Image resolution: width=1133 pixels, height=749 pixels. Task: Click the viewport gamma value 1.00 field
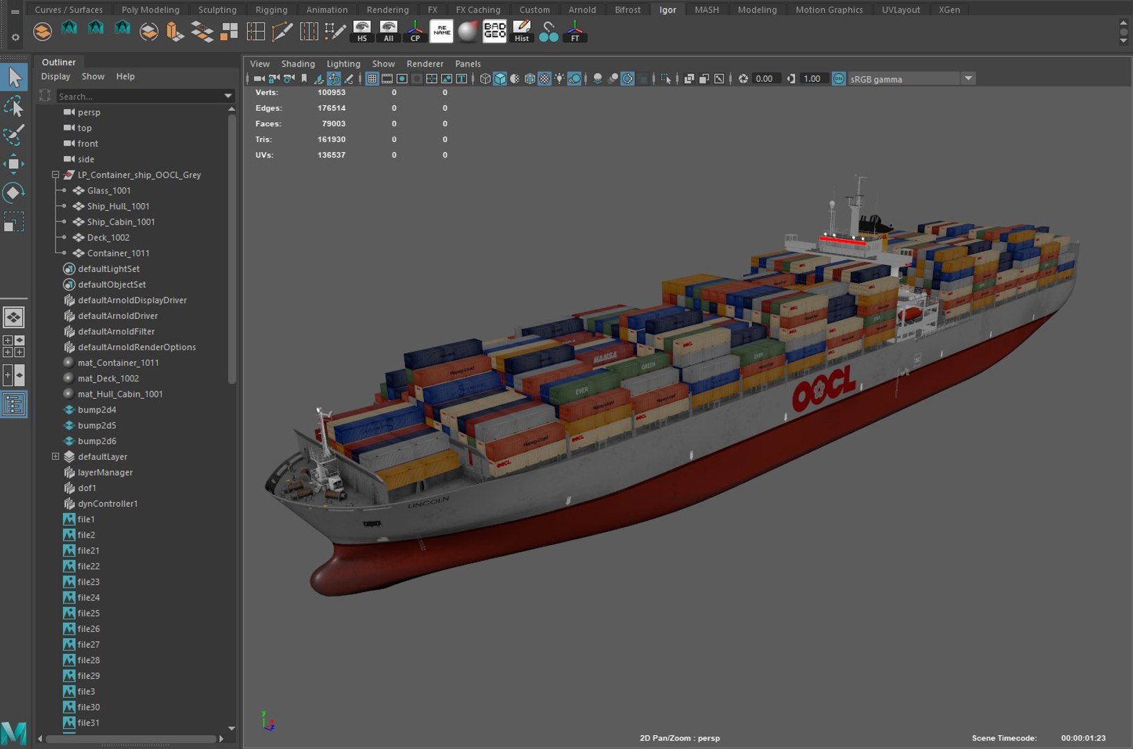pyautogui.click(x=812, y=79)
